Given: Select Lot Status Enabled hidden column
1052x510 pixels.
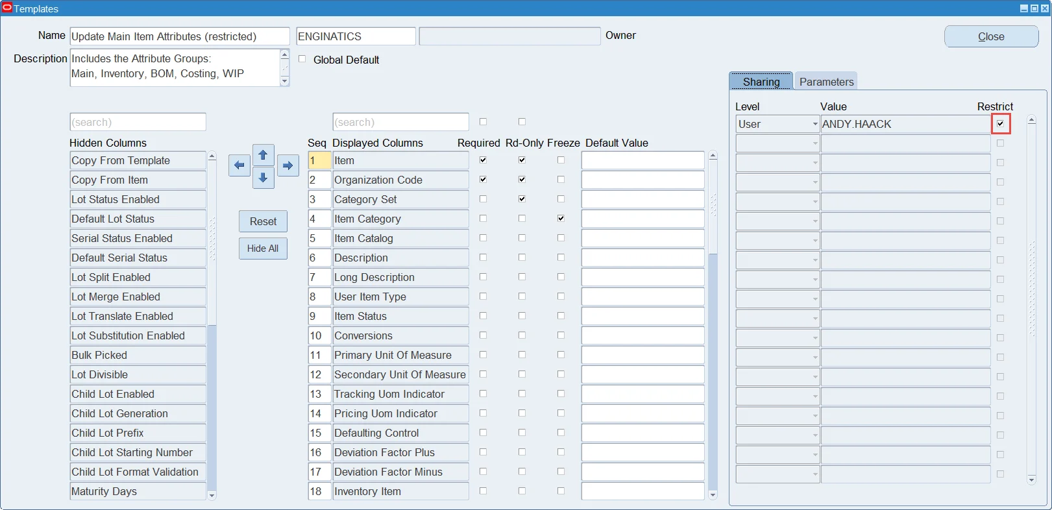Looking at the screenshot, I should (138, 199).
